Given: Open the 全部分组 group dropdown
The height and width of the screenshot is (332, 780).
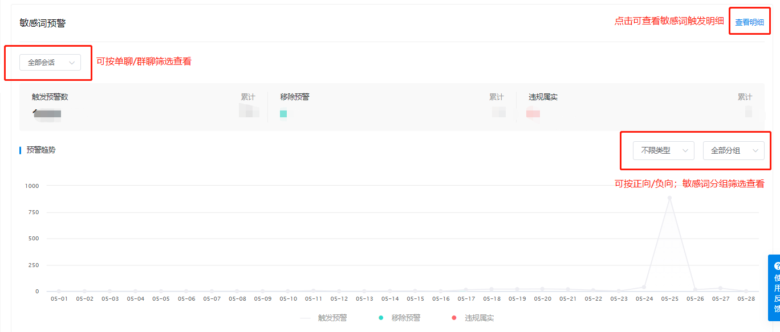Looking at the screenshot, I should [733, 151].
